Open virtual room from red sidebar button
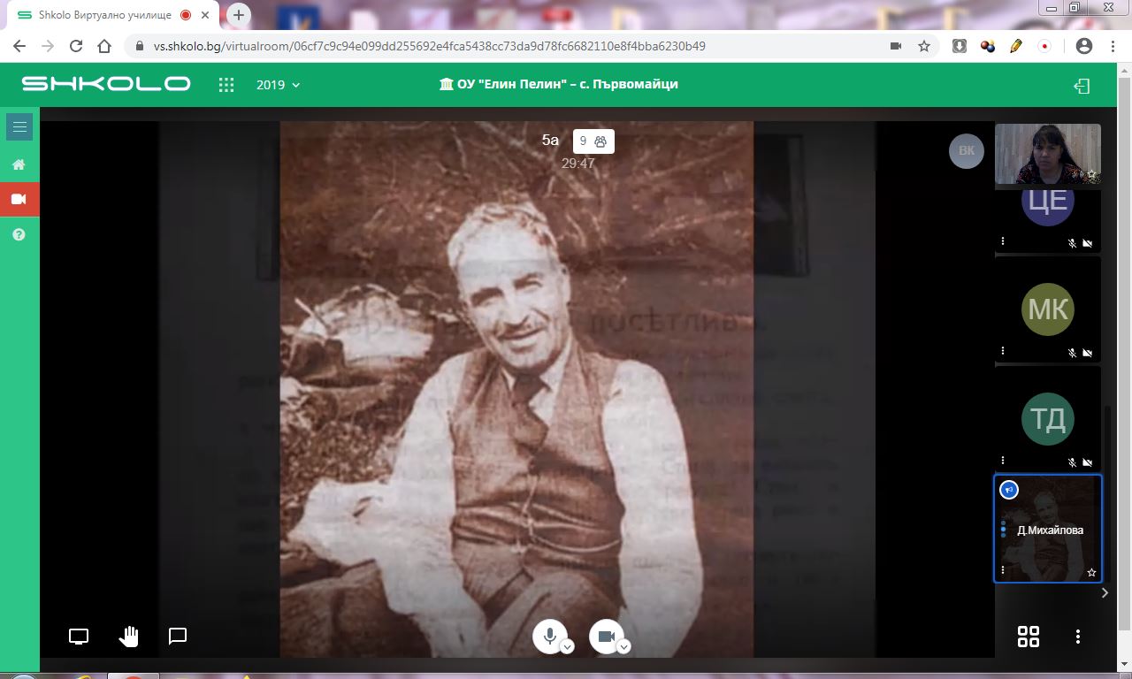Image resolution: width=1132 pixels, height=679 pixels. click(x=19, y=200)
